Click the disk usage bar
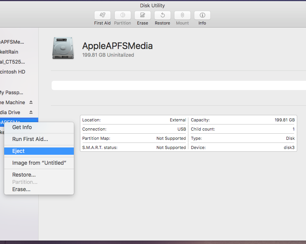Viewport: 306px width, 244px height. [x=179, y=85]
